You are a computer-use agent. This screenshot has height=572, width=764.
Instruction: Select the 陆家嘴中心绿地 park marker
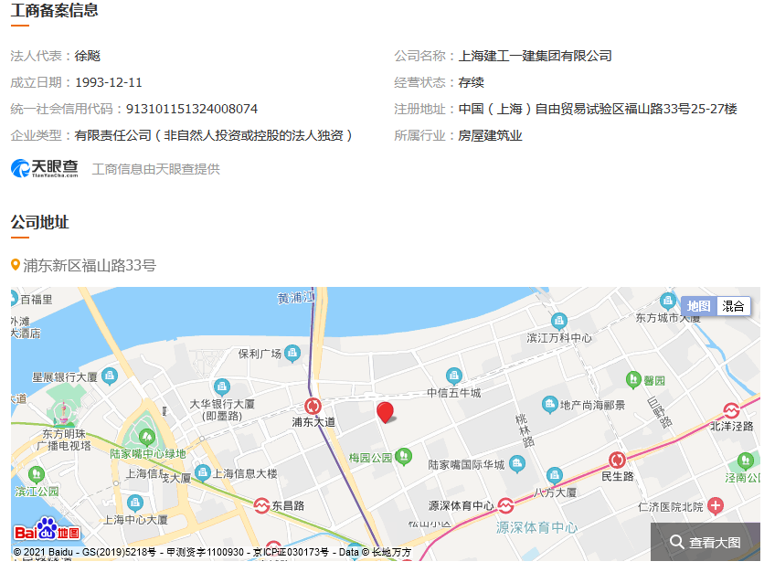point(146,437)
